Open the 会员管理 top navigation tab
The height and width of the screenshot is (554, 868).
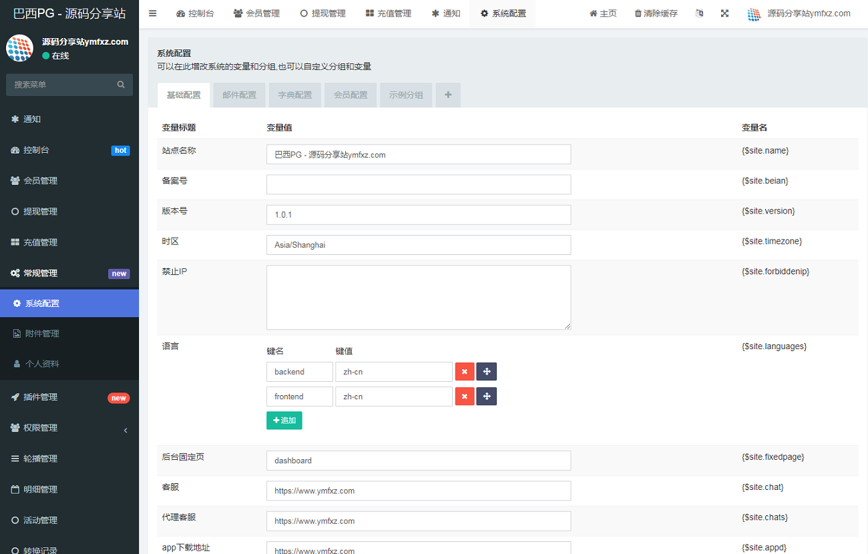coord(256,13)
